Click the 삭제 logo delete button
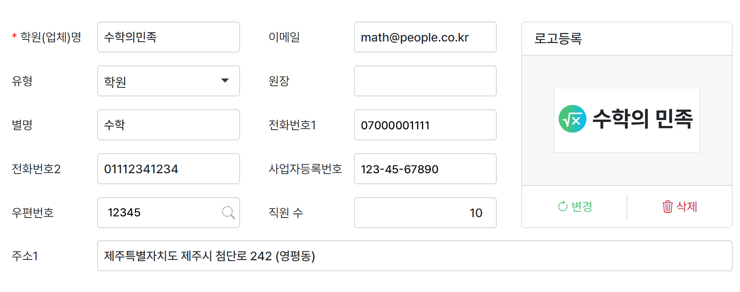 point(680,207)
